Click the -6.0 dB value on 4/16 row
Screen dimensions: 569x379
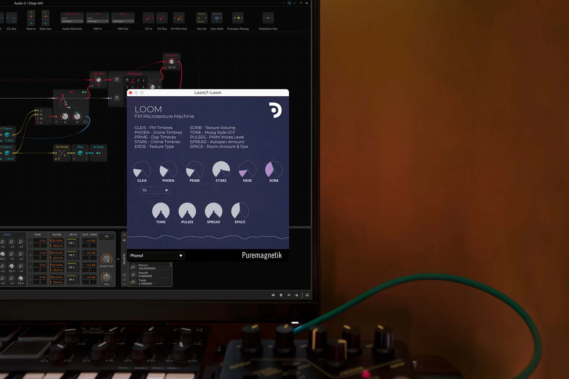click(90, 277)
